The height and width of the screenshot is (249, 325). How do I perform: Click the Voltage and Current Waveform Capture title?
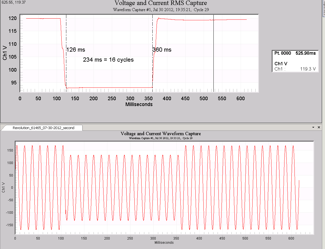(x=161, y=134)
